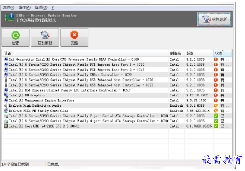245x171 pixels.
Task: Click drive icon of 2 port Serial ATA row
Action: (x=6, y=116)
